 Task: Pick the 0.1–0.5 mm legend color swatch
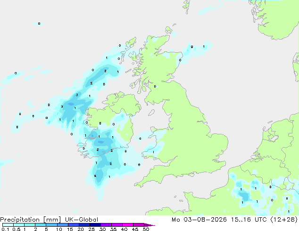click(8, 225)
